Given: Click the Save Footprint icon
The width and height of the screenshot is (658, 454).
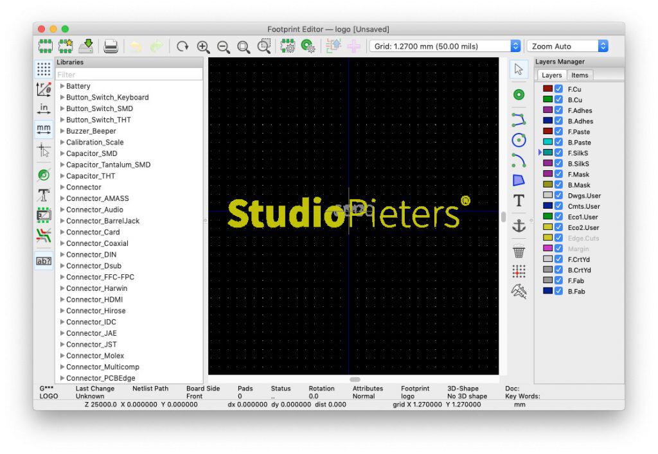Looking at the screenshot, I should coord(86,46).
